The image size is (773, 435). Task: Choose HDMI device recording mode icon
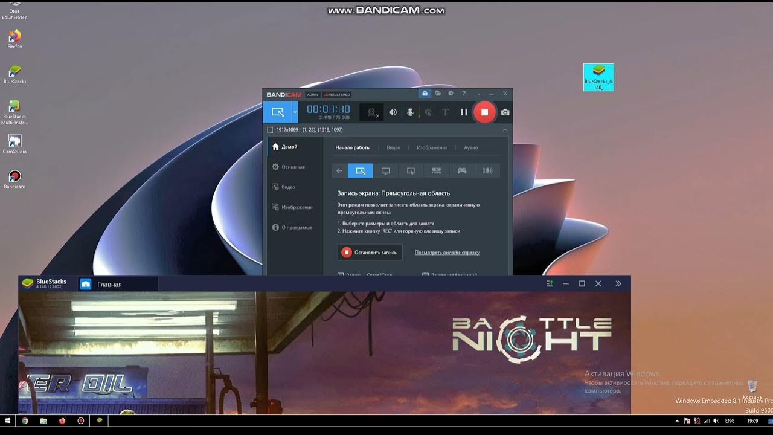point(436,171)
